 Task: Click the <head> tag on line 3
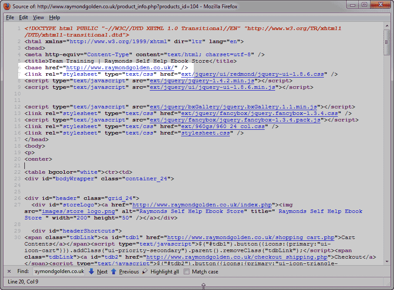pyautogui.click(x=35, y=48)
